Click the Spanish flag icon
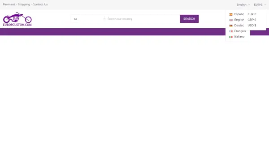The width and height of the screenshot is (269, 168). click(x=231, y=15)
